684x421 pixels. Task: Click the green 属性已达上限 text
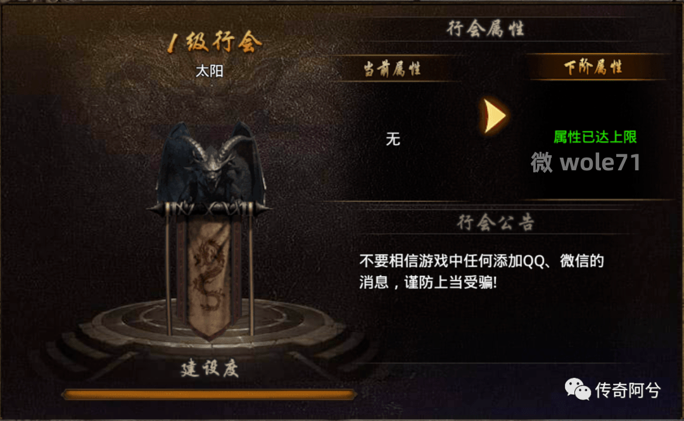click(x=595, y=137)
